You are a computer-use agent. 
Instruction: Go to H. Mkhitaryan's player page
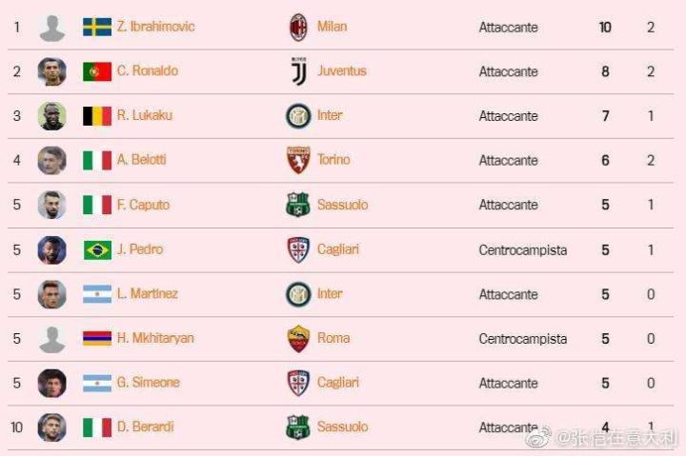pos(155,338)
